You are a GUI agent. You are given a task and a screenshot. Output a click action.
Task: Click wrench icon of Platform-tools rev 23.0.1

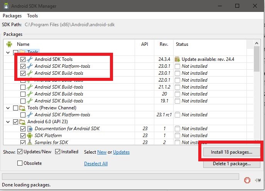click(x=30, y=66)
